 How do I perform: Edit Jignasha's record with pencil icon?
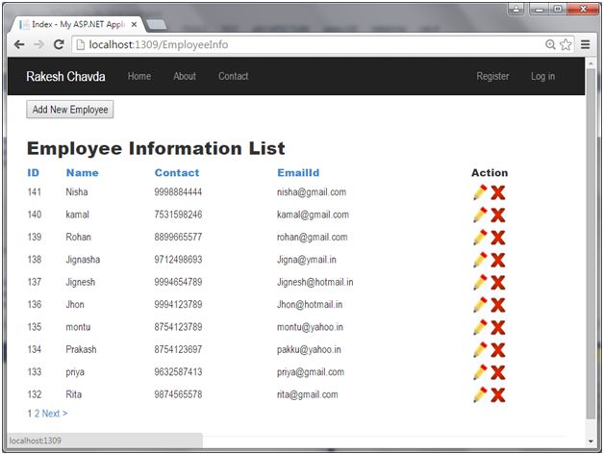[480, 260]
